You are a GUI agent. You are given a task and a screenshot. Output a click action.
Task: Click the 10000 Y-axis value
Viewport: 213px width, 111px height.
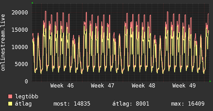tap(20, 47)
